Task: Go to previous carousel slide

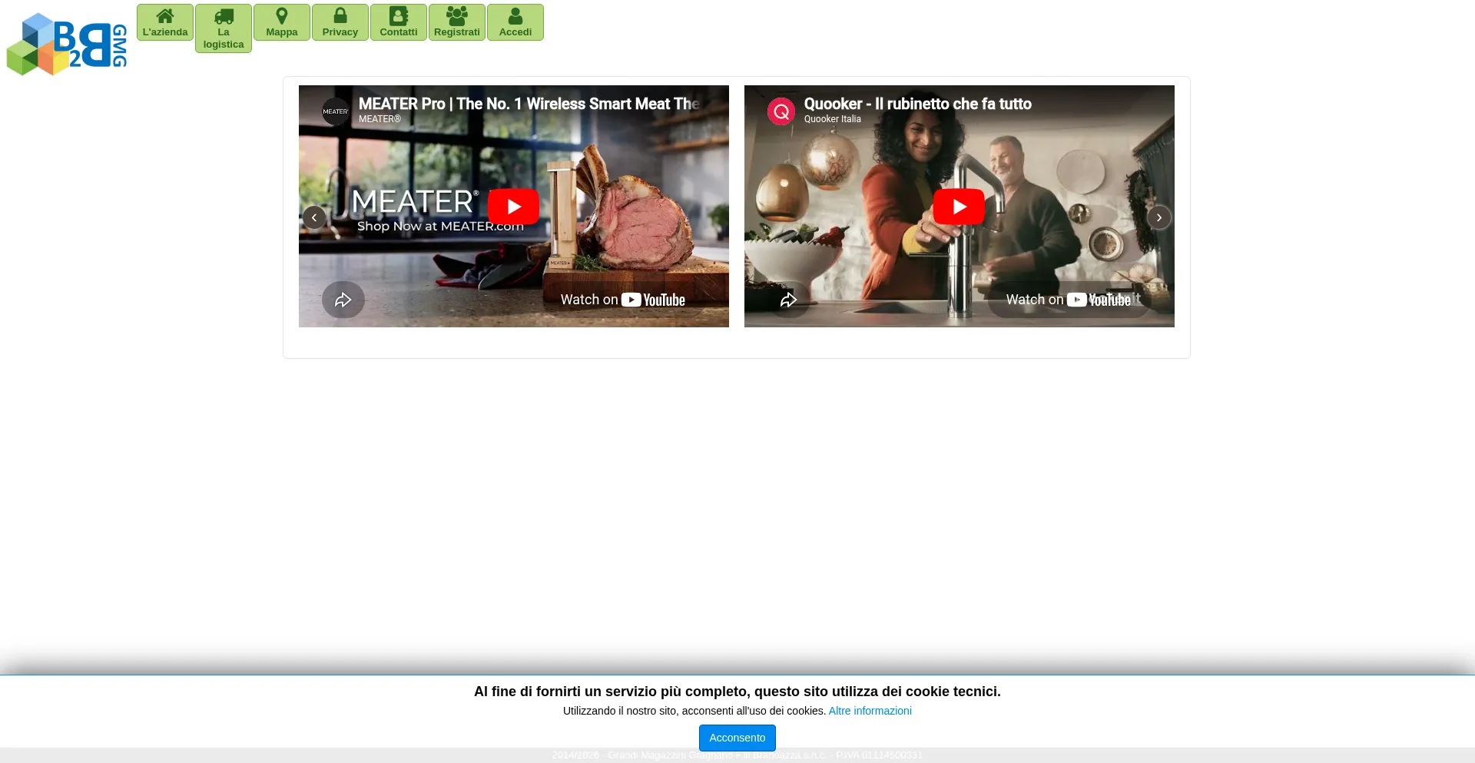Action: (x=313, y=217)
